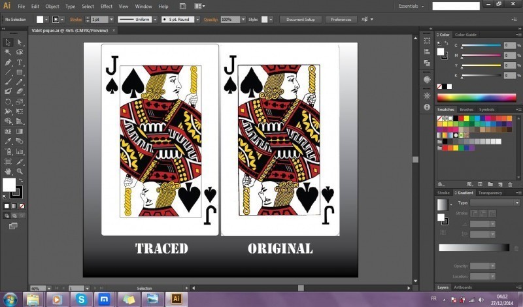
Task: Open Skype from the Windows taskbar
Action: click(x=81, y=299)
